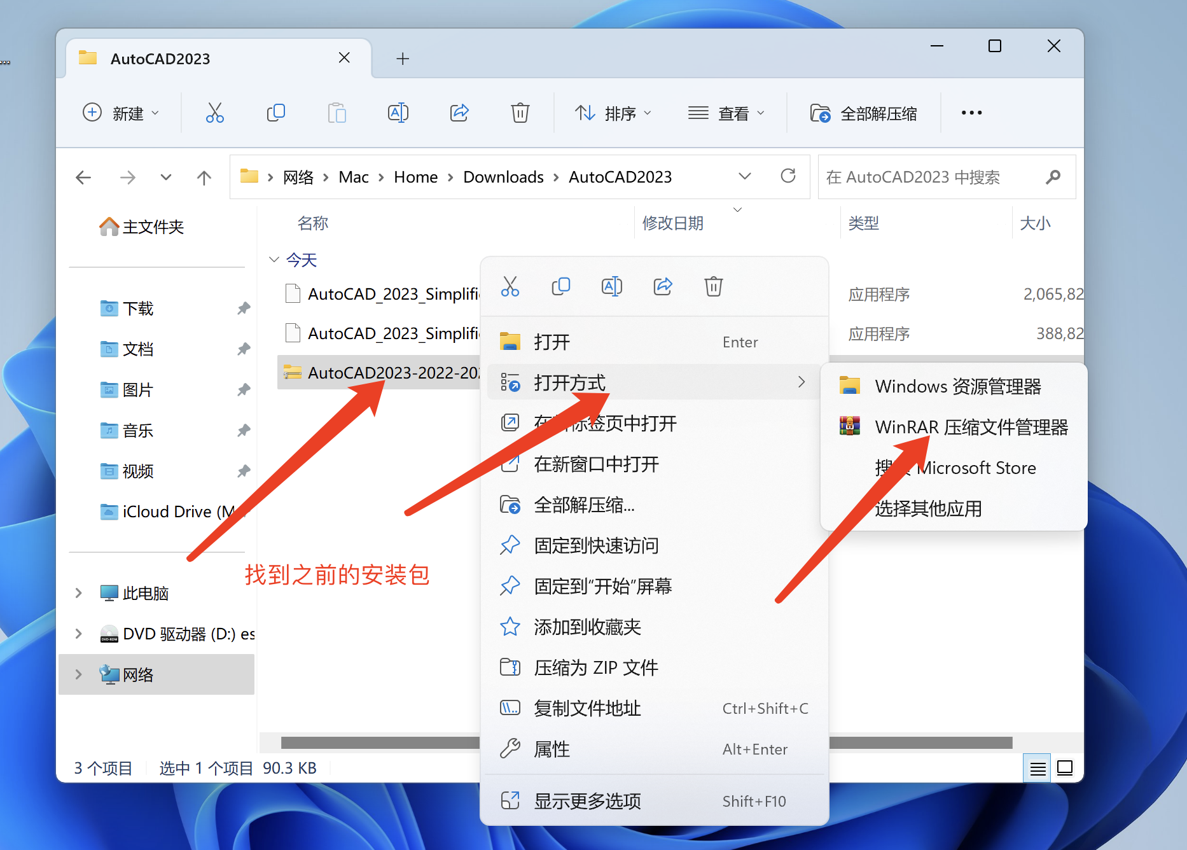This screenshot has height=850, width=1187.
Task: Open with WinRAR 压缩文件管理器
Action: (x=954, y=427)
